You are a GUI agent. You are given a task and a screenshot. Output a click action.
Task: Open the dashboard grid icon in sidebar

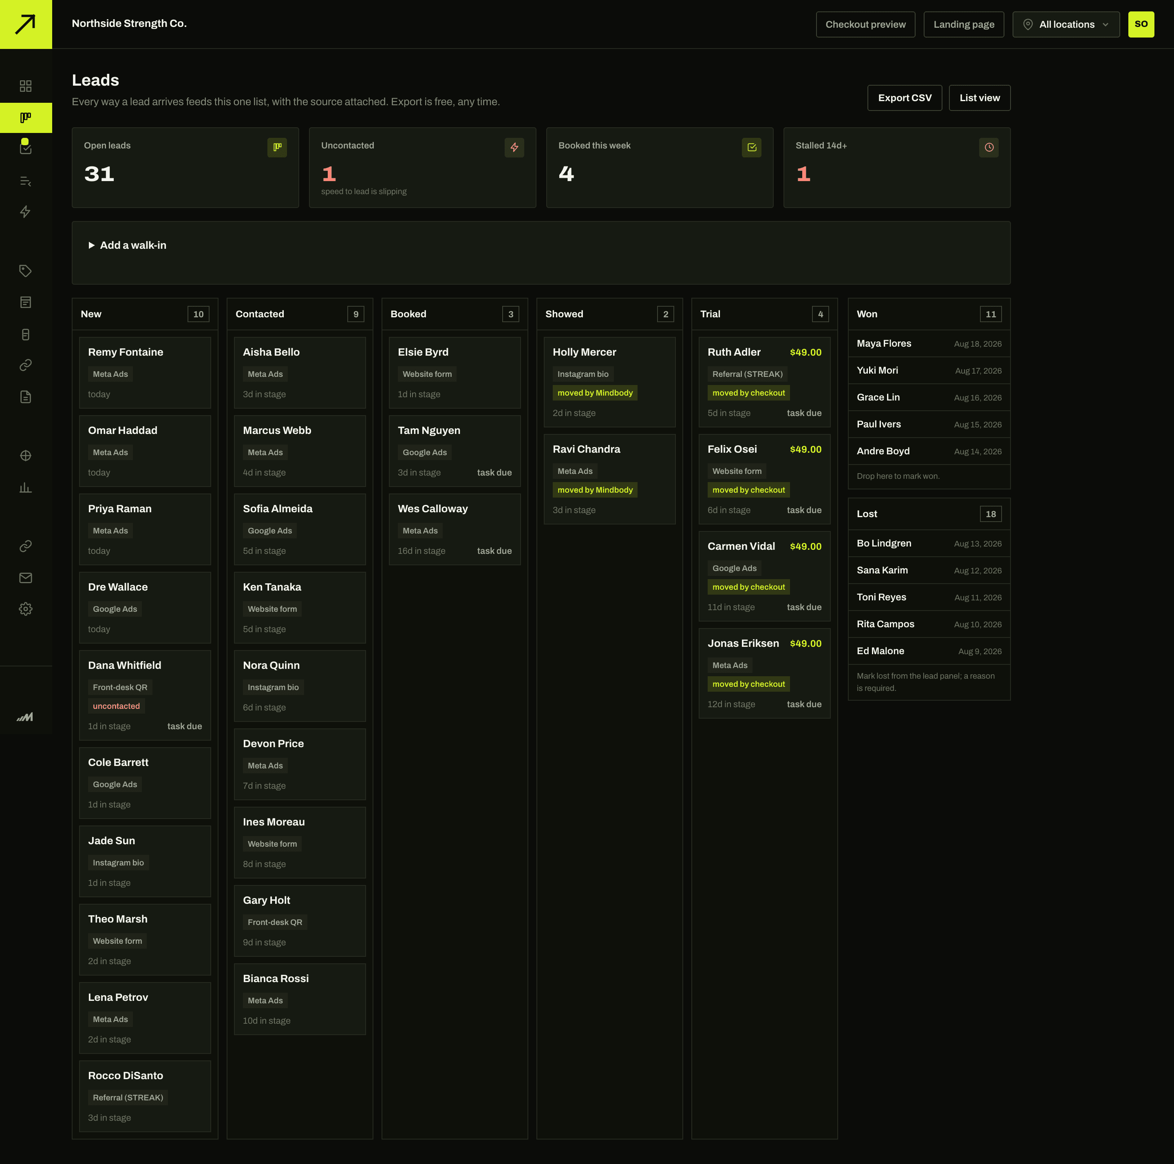26,86
